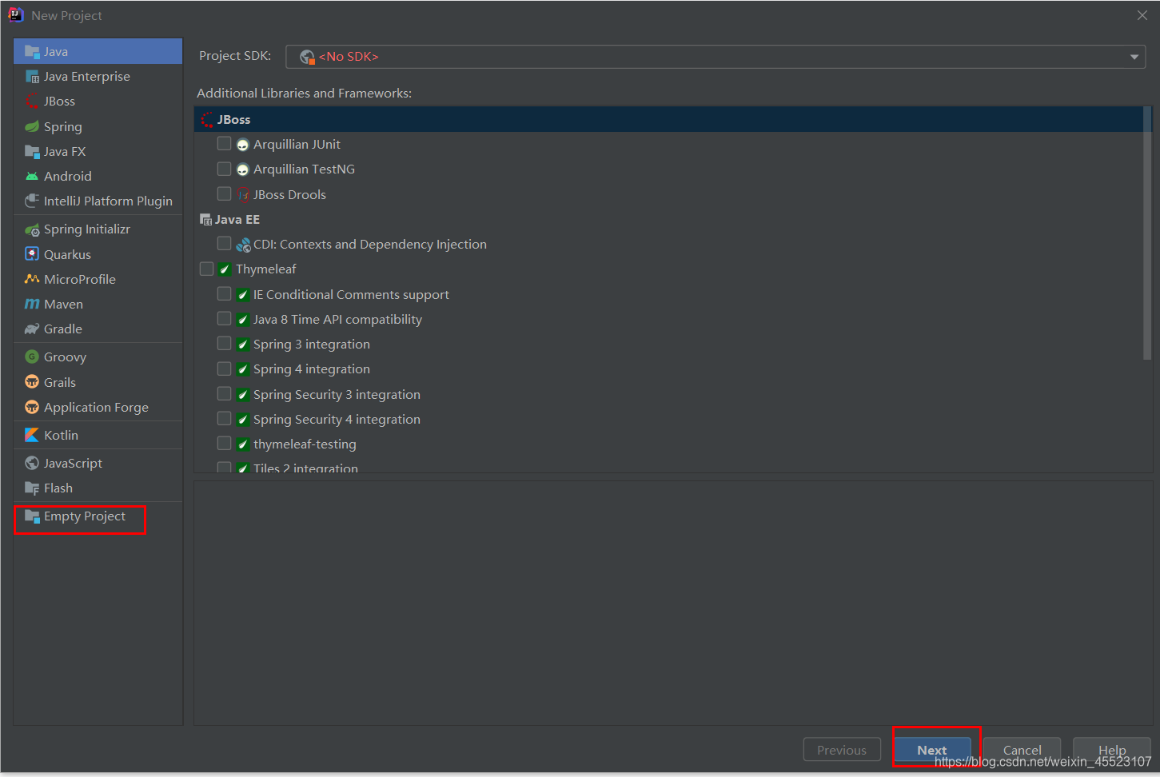Open the Project SDK dropdown arrow

(x=1134, y=57)
